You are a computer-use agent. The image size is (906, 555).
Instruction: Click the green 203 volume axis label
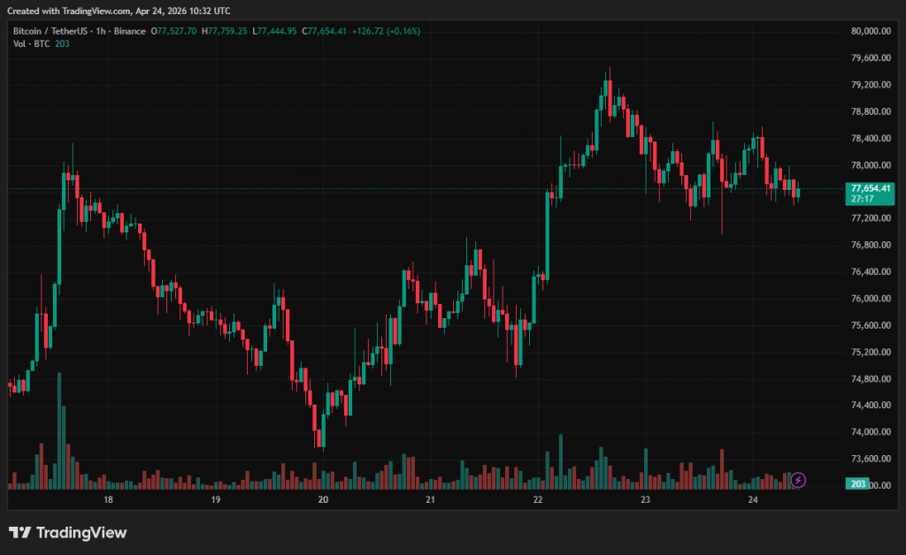click(x=857, y=484)
